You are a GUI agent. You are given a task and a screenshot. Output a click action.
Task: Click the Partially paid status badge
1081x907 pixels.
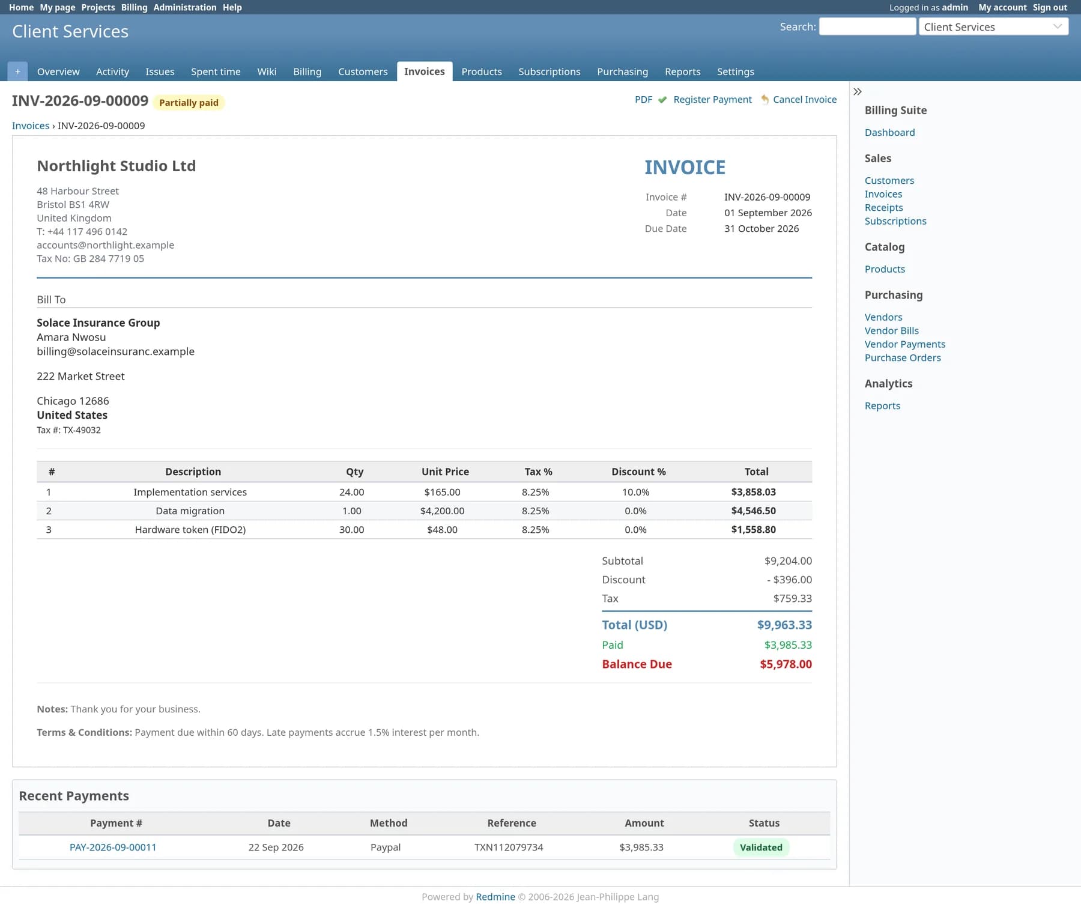189,103
